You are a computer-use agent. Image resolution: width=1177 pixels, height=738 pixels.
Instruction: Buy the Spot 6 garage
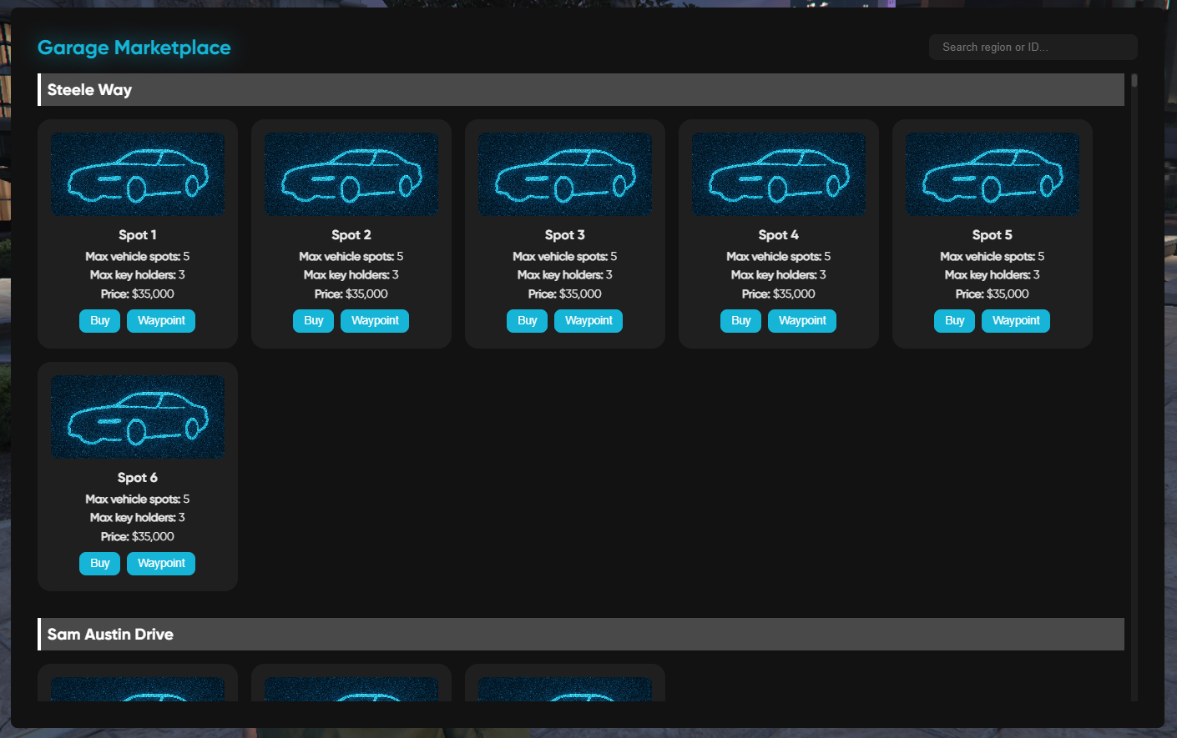(99, 563)
